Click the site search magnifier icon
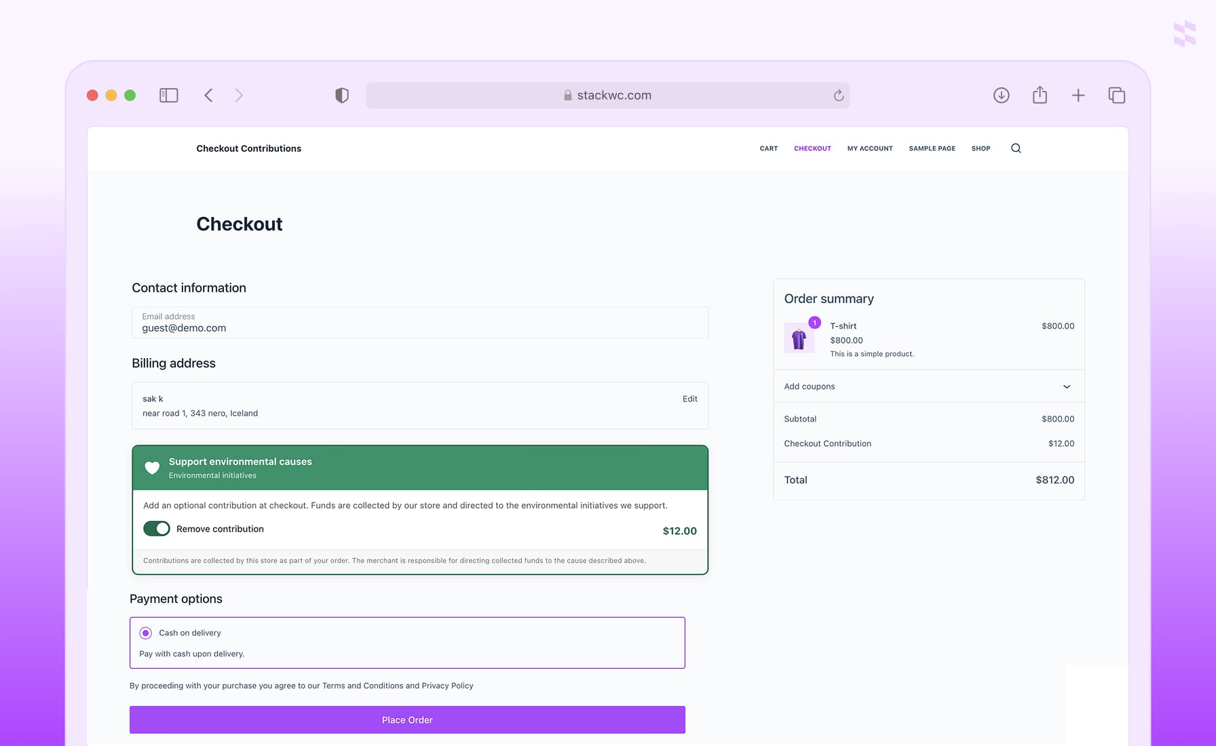Image resolution: width=1216 pixels, height=746 pixels. [1016, 149]
